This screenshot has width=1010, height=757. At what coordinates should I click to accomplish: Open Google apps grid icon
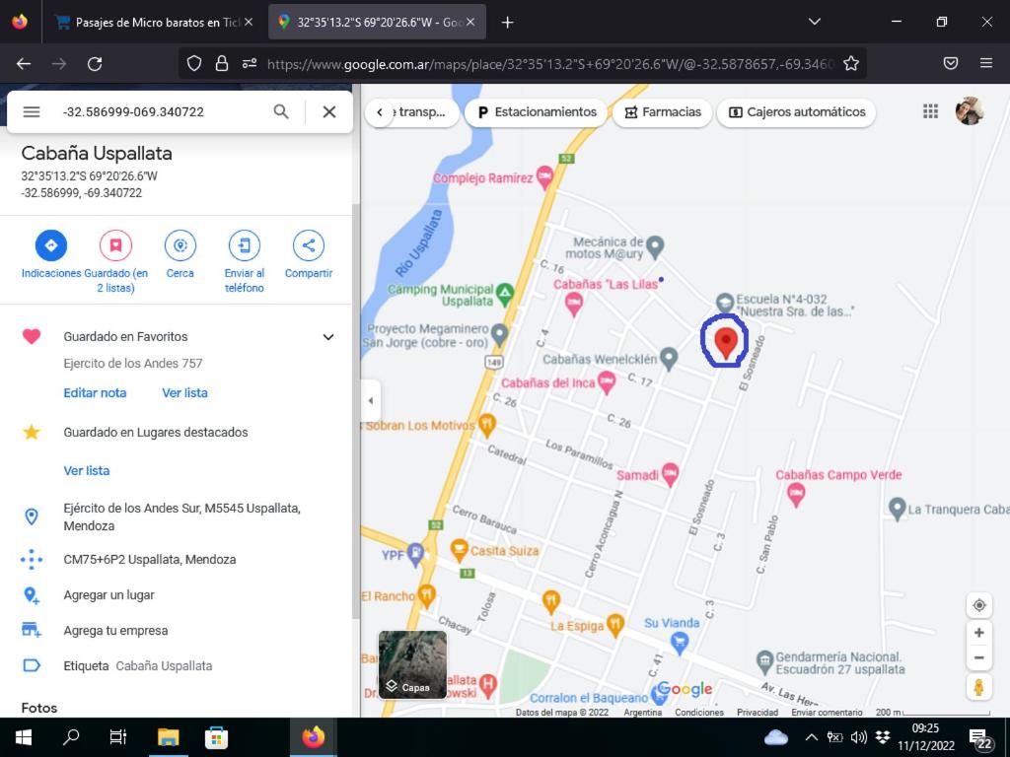click(930, 111)
